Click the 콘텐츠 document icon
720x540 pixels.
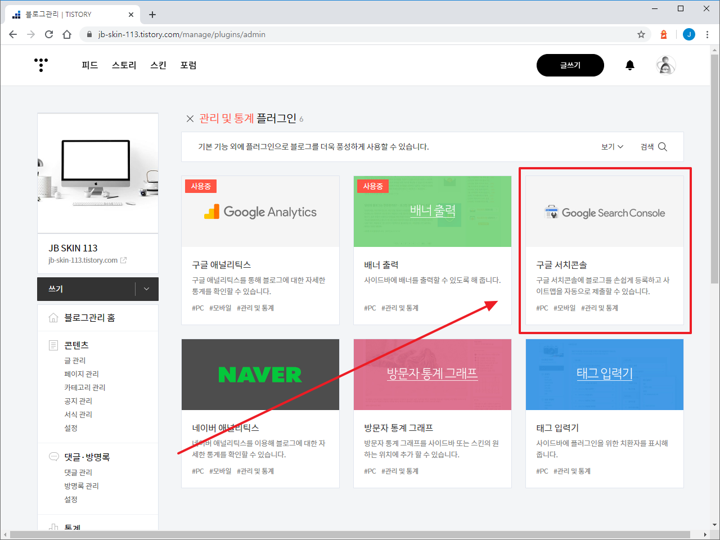53,345
